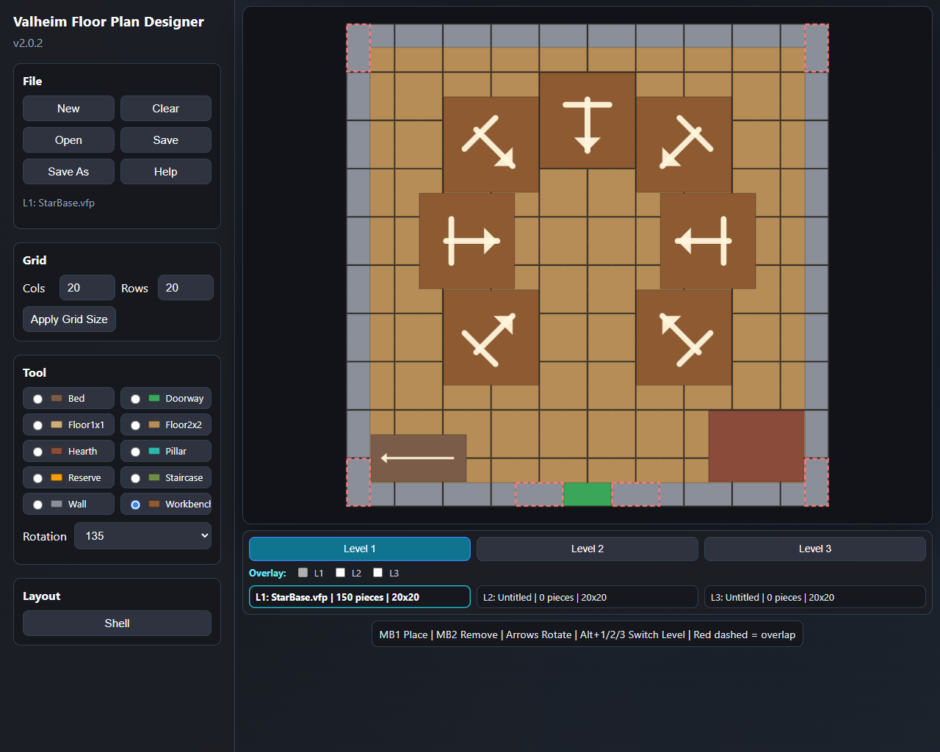Select the Floor2x2 radio button
Viewport: 940px width, 752px height.
pos(135,425)
